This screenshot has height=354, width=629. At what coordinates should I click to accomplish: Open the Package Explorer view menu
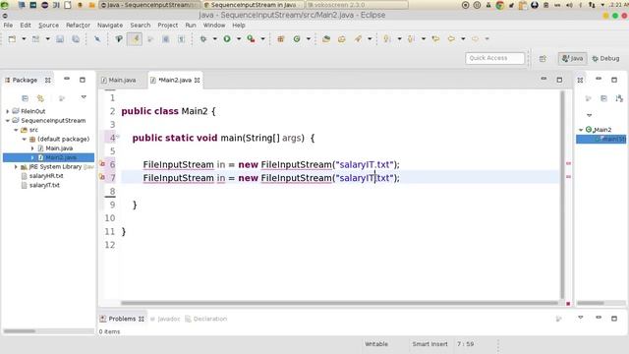(x=84, y=97)
